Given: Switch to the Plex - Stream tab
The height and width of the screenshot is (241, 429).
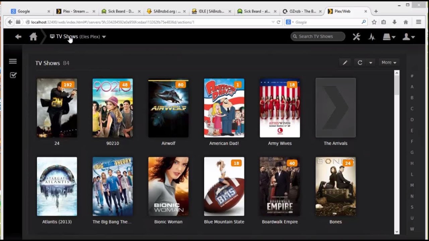Looking at the screenshot, I should click(76, 11).
